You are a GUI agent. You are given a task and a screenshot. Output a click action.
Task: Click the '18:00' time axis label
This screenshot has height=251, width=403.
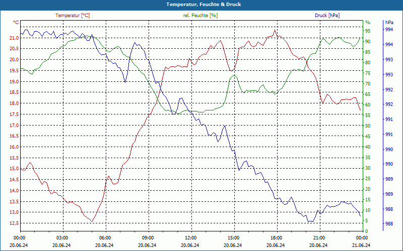tap(276, 237)
